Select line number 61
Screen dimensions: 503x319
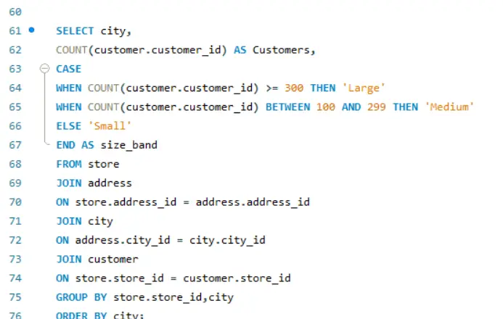[x=15, y=30]
